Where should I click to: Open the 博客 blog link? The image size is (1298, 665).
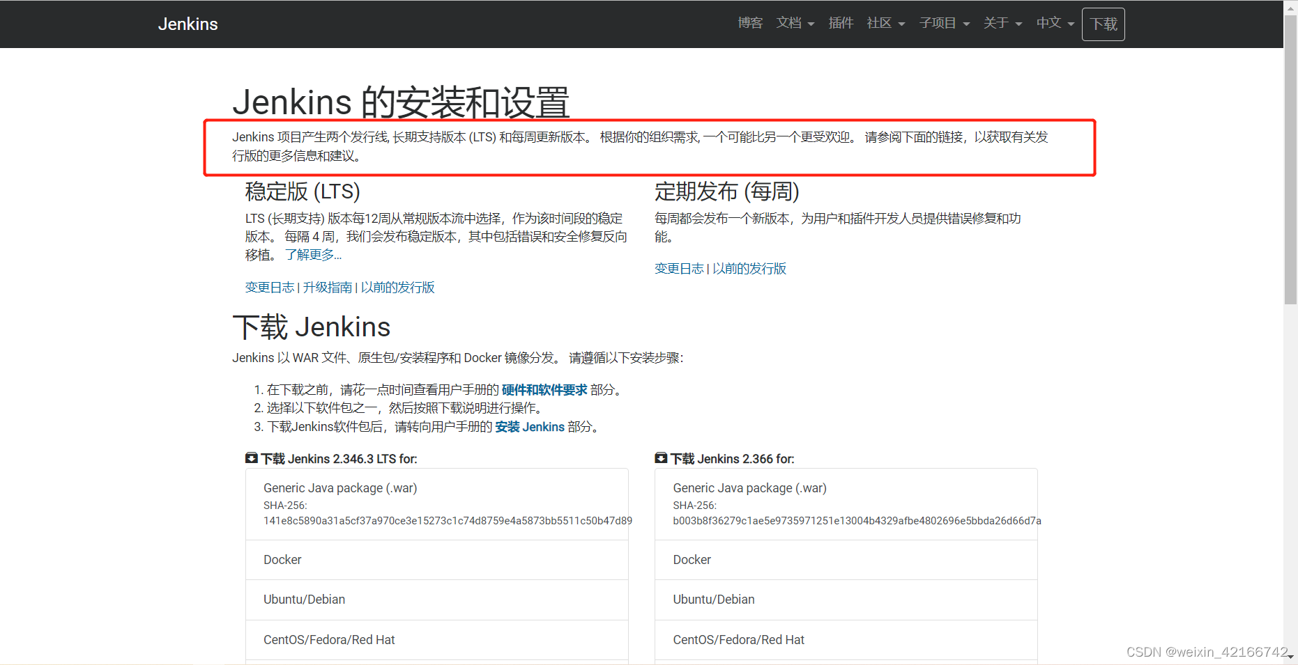point(750,23)
